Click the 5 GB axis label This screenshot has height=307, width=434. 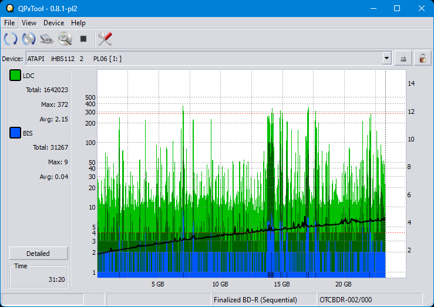[158, 284]
